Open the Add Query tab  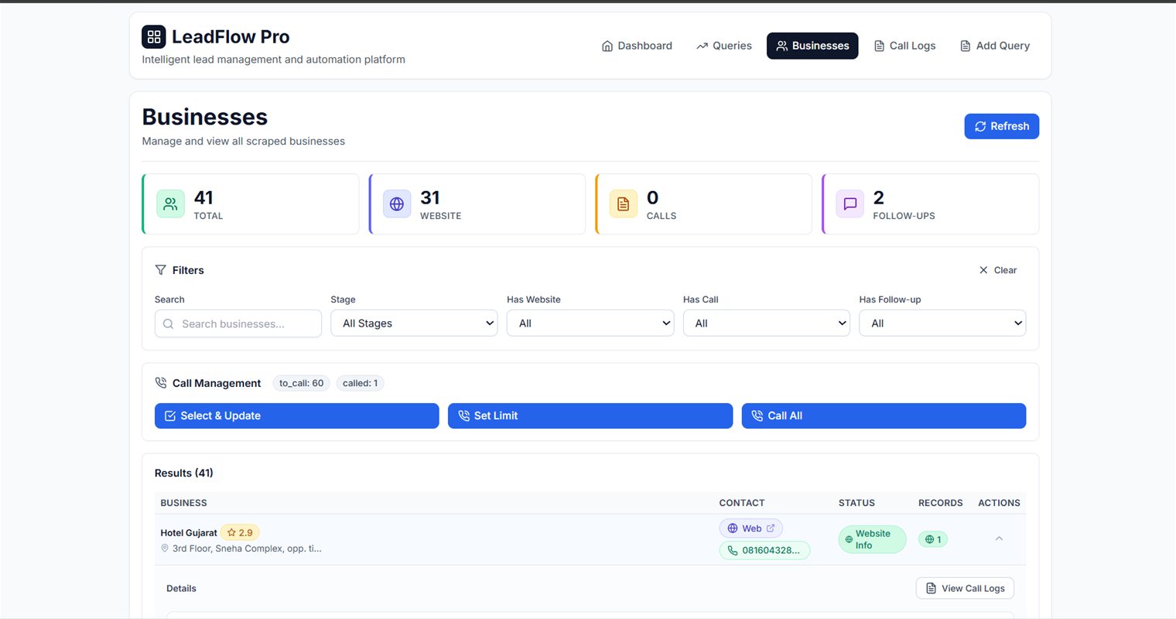point(995,46)
